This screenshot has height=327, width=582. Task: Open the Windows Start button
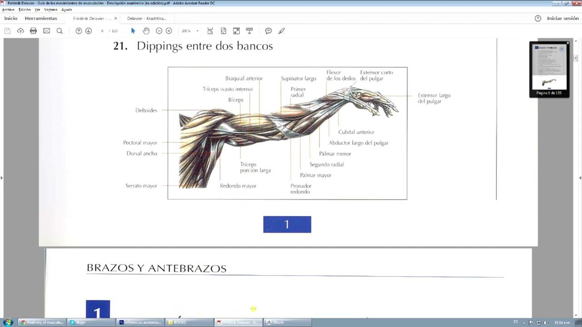tap(8, 322)
